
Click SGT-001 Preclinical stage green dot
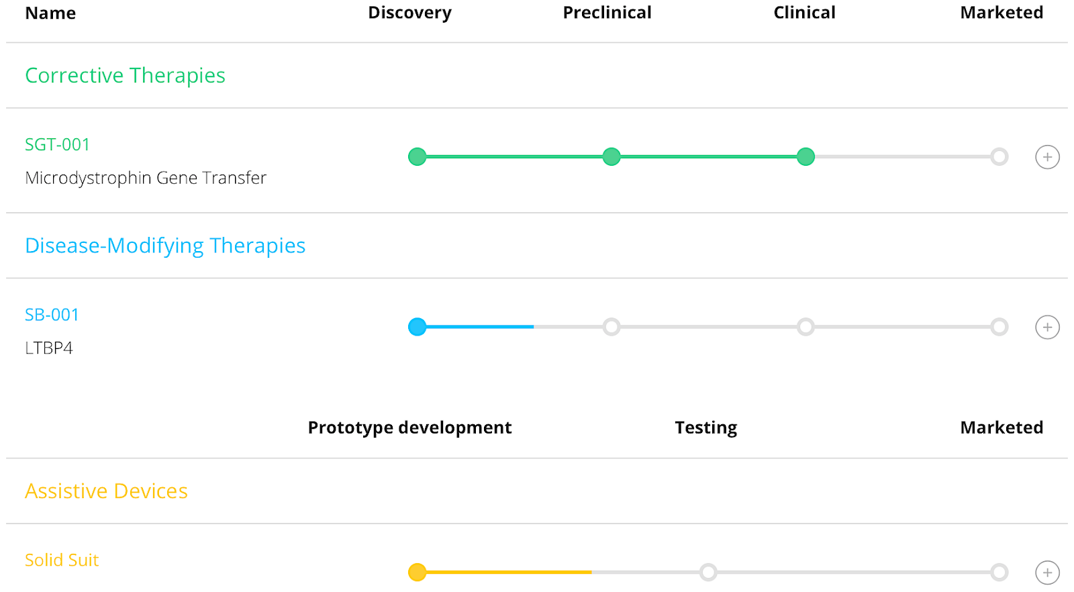coord(612,157)
